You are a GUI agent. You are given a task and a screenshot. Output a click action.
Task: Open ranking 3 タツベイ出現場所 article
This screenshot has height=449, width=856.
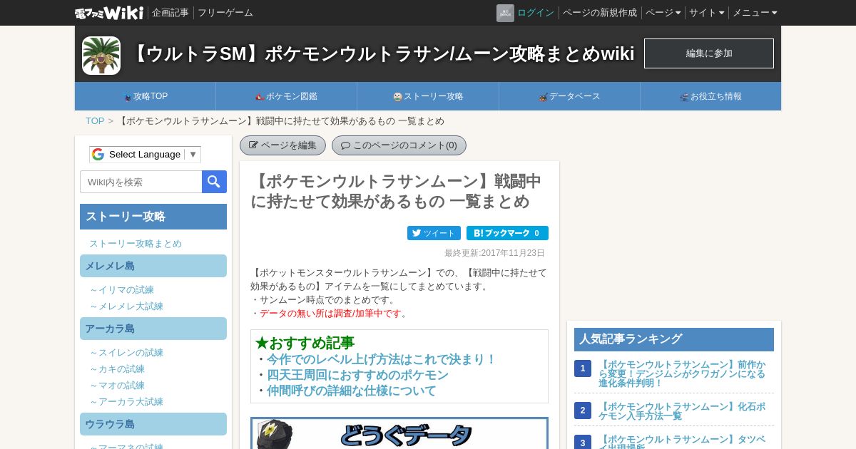pyautogui.click(x=683, y=443)
